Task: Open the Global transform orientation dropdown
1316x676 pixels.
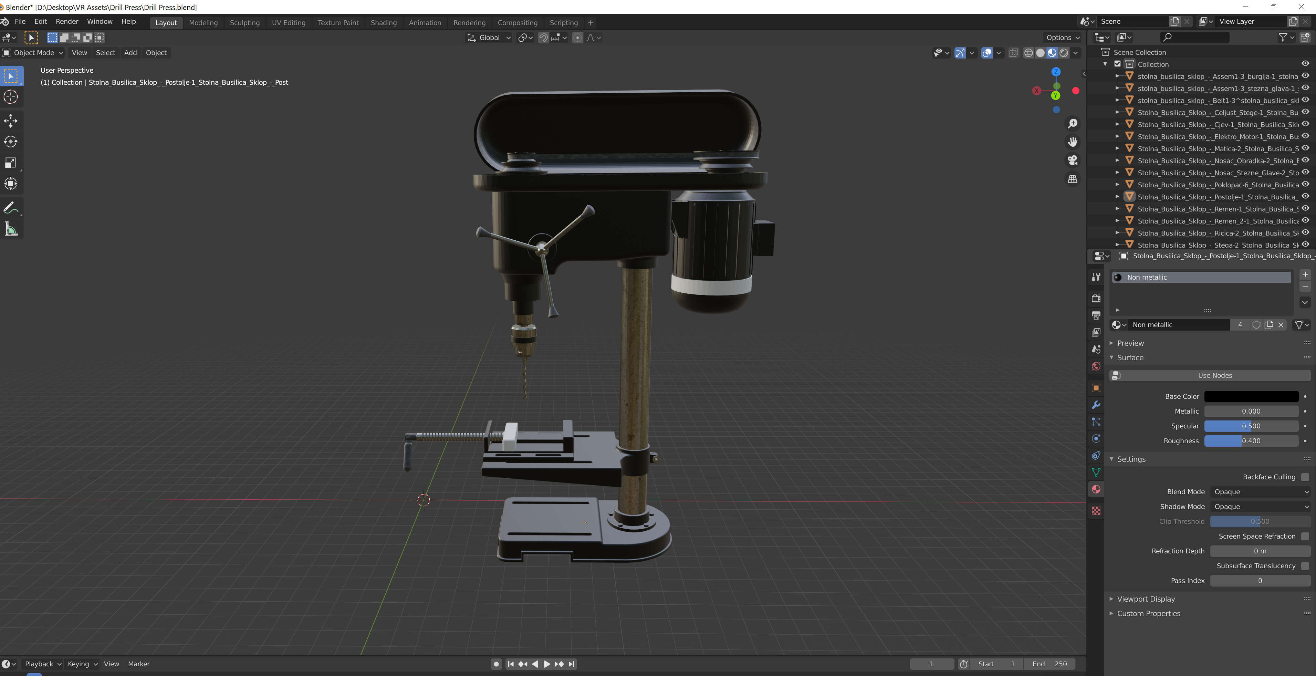Action: click(x=488, y=38)
